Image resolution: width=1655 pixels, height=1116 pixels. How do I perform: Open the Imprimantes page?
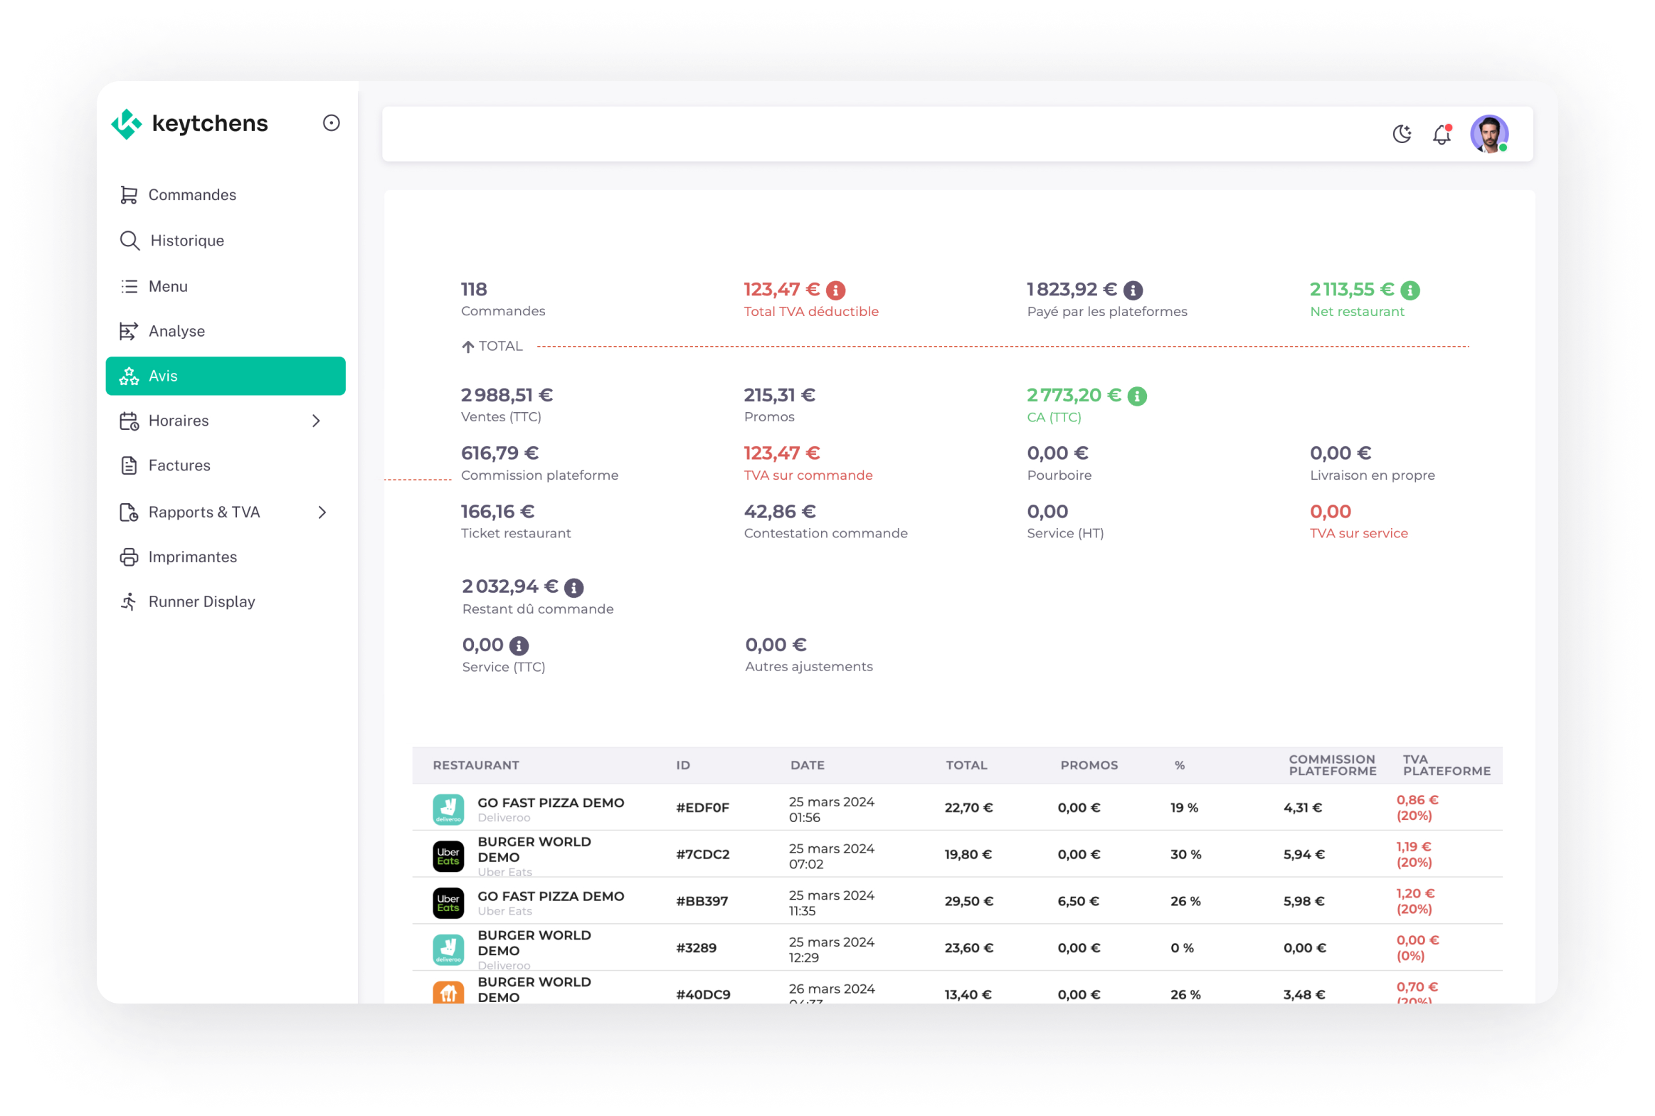coord(192,557)
